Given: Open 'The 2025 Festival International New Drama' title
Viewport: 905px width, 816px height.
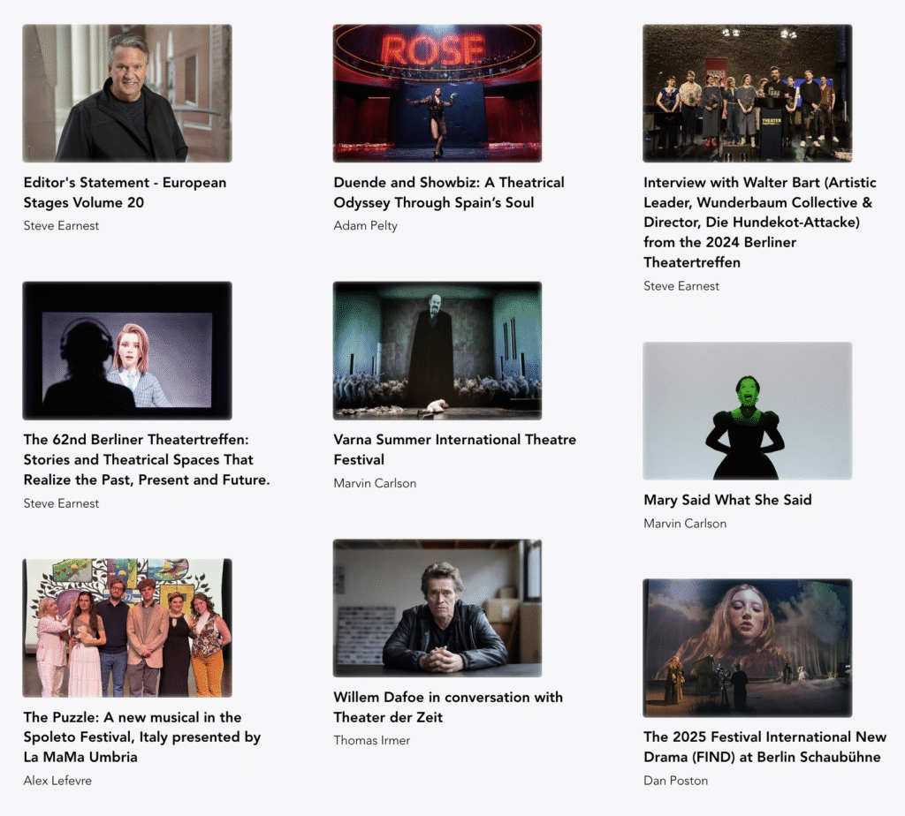Looking at the screenshot, I should tap(764, 747).
